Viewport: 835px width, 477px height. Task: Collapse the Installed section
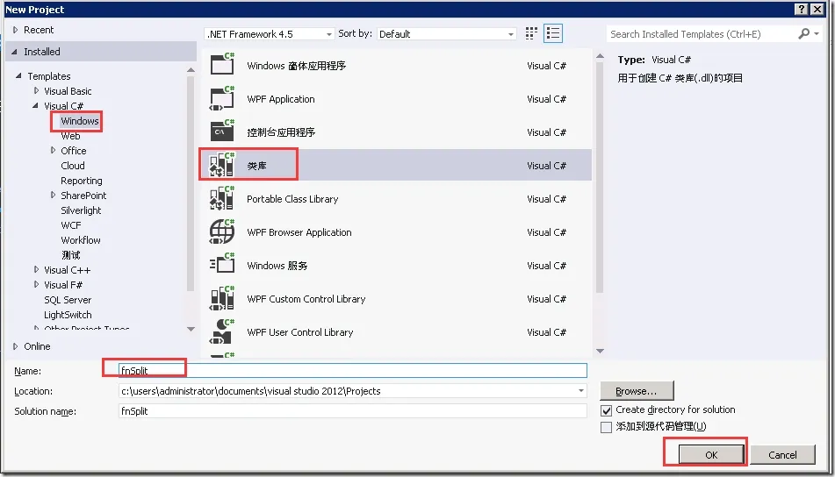click(15, 52)
